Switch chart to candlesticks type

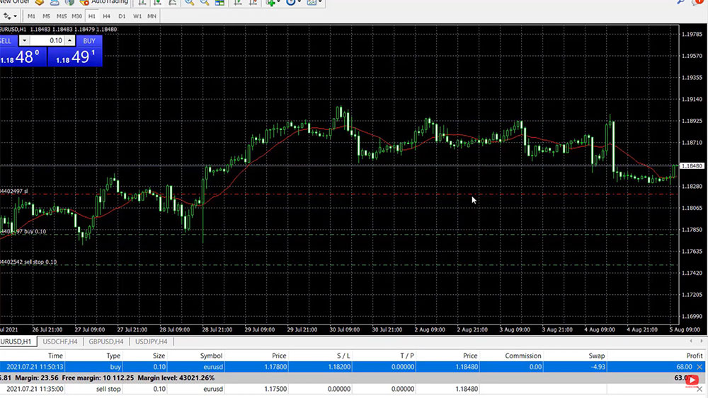point(158,2)
